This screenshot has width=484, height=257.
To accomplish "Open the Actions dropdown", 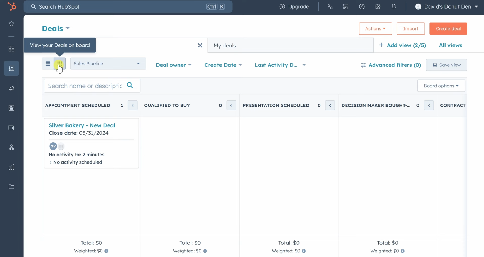I will tap(375, 28).
